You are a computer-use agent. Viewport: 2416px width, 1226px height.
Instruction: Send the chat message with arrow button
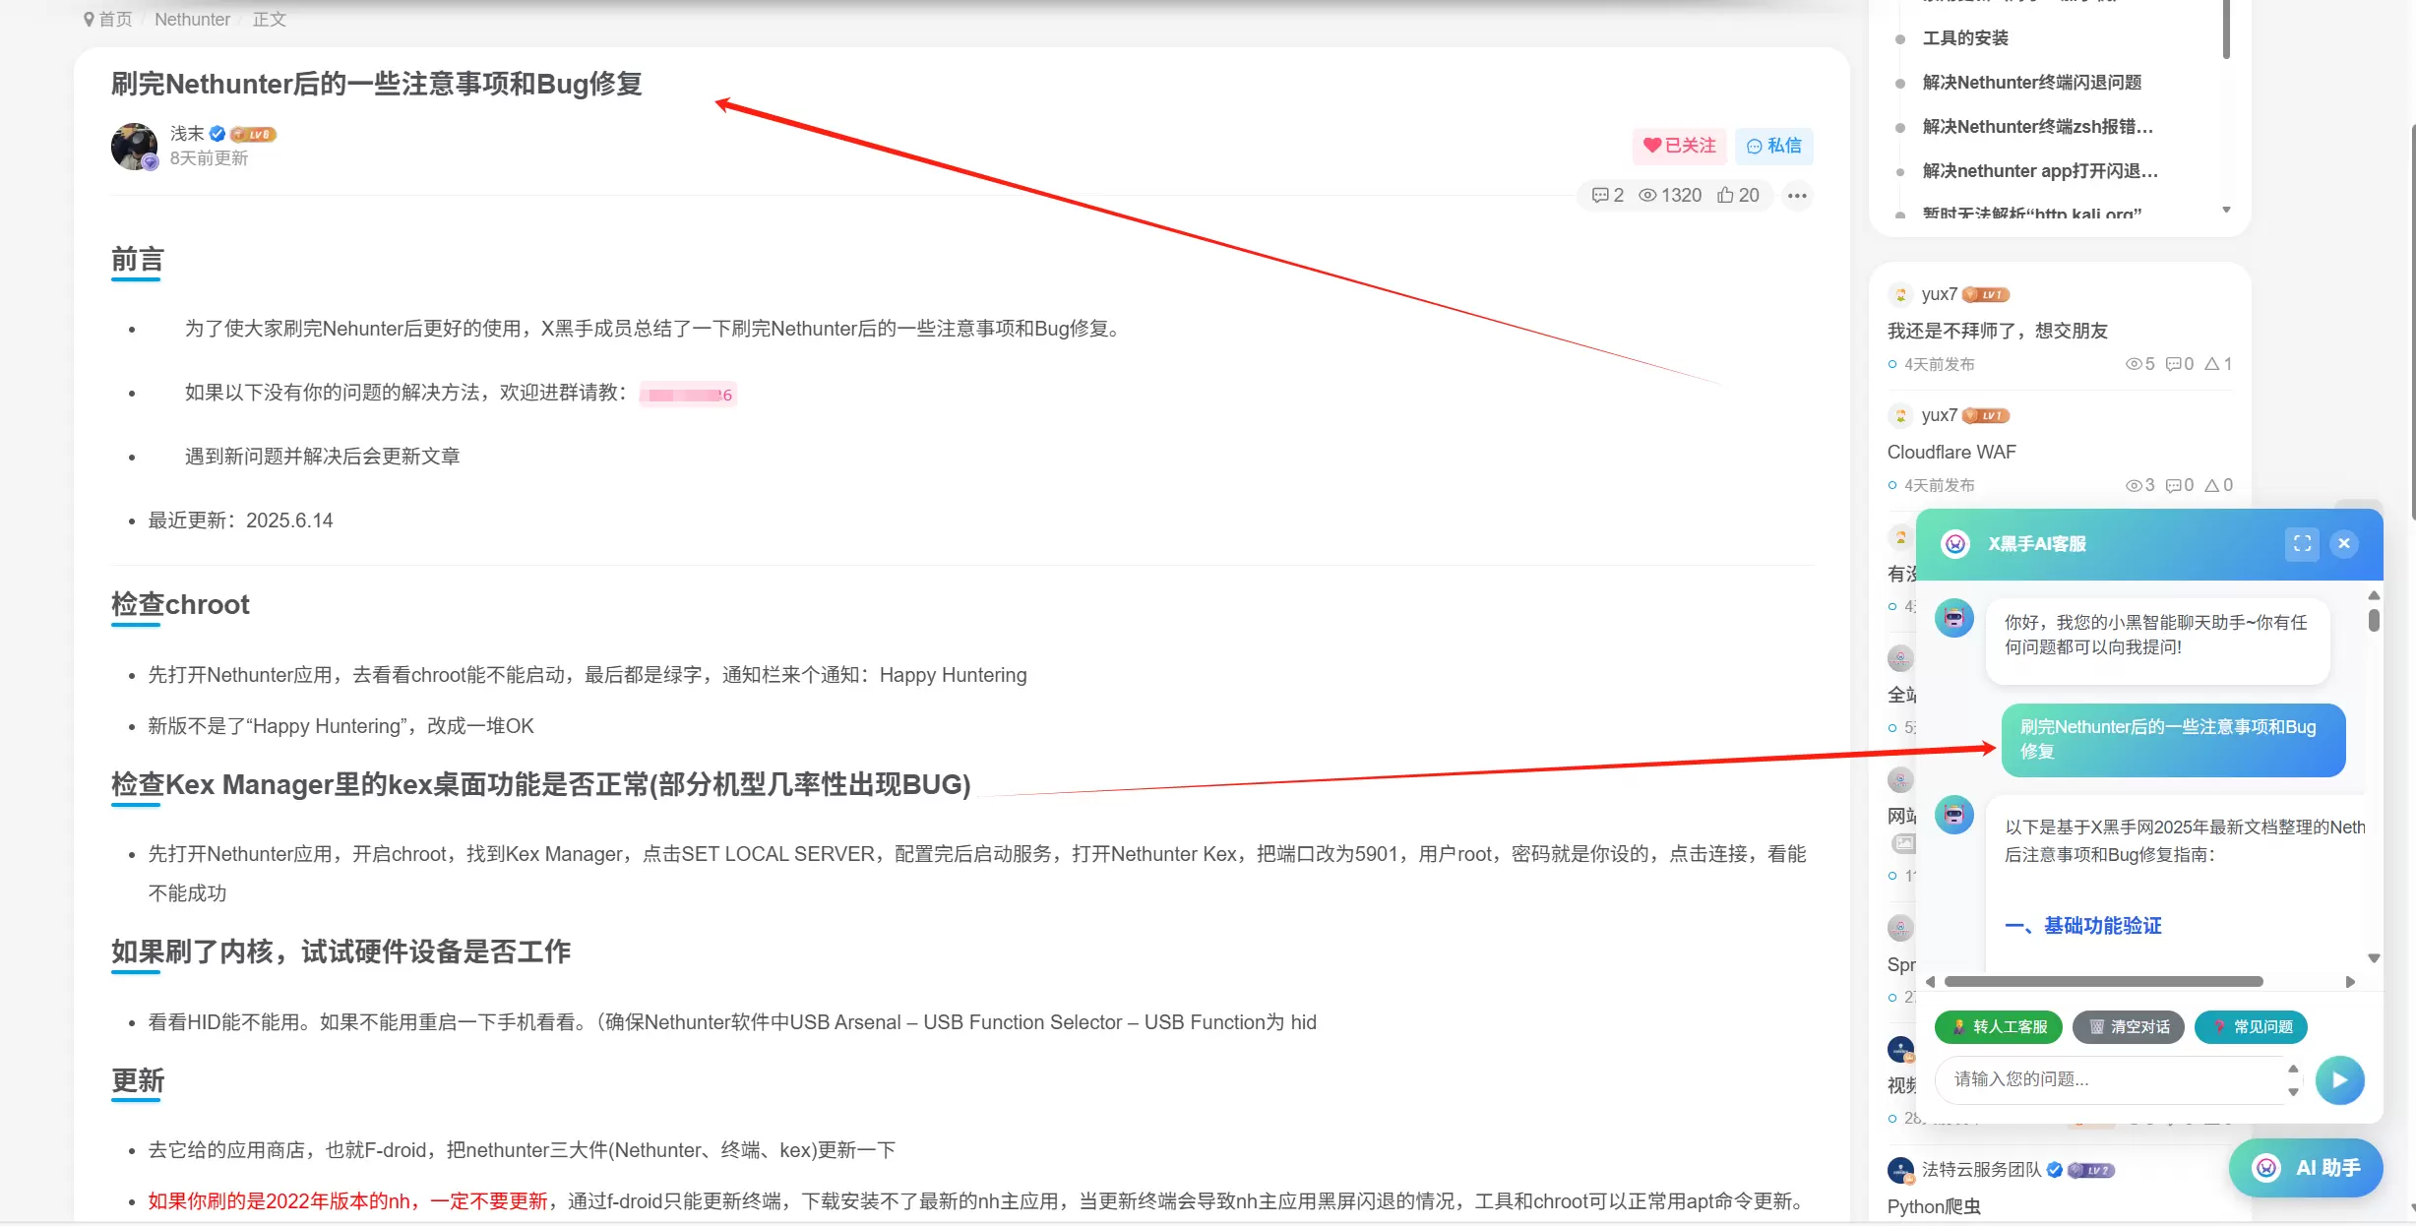(2339, 1079)
